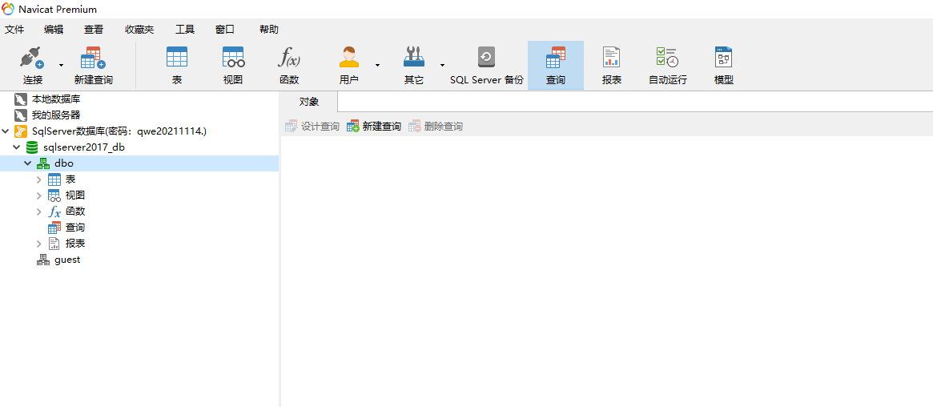This screenshot has height=407, width=933.
Task: Select the dbo schema node
Action: (x=63, y=163)
